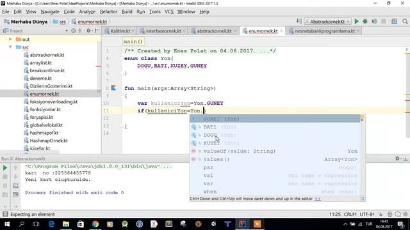This screenshot has width=410, height=230.
Task: Open Project Structure icon in toolbar
Action: [395, 21]
